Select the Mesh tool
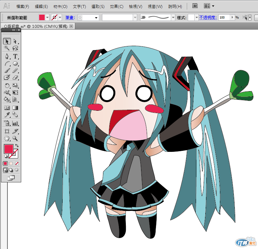258x249 pixels. pyautogui.click(x=7, y=108)
